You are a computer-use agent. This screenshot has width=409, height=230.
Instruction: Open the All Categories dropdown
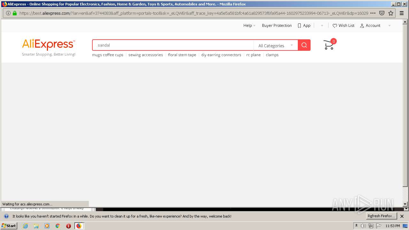[275, 46]
